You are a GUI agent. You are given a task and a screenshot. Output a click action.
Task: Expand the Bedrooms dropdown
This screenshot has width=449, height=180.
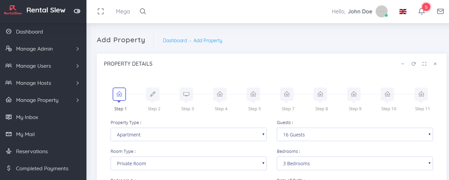tap(355, 164)
